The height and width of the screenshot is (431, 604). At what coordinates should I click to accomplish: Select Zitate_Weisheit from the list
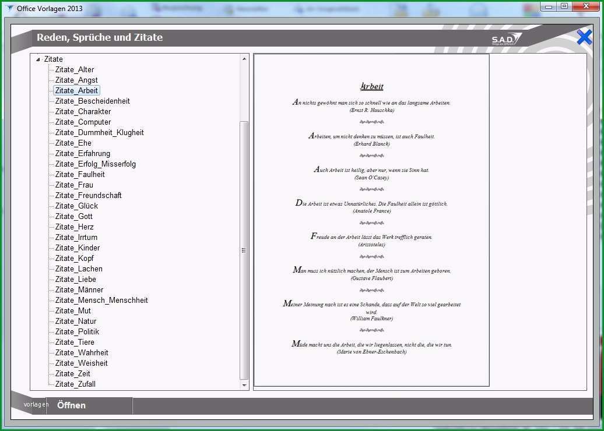[81, 363]
